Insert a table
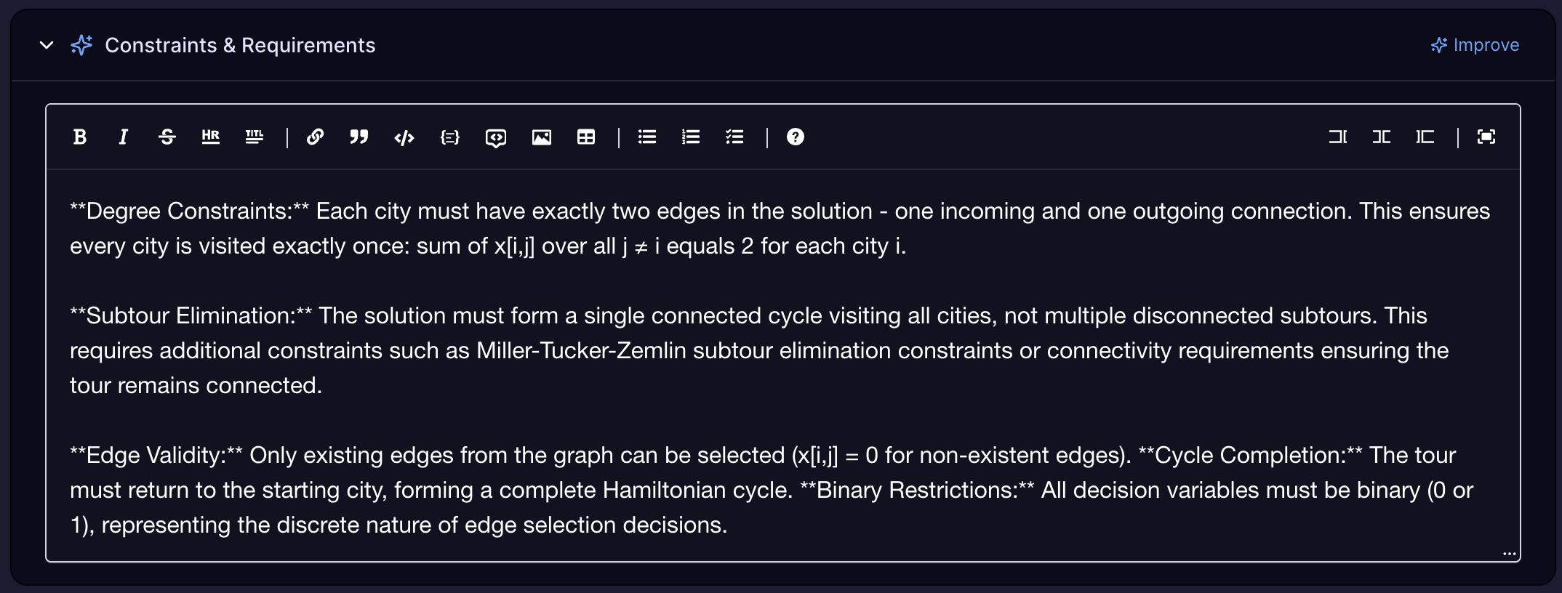 [x=587, y=137]
